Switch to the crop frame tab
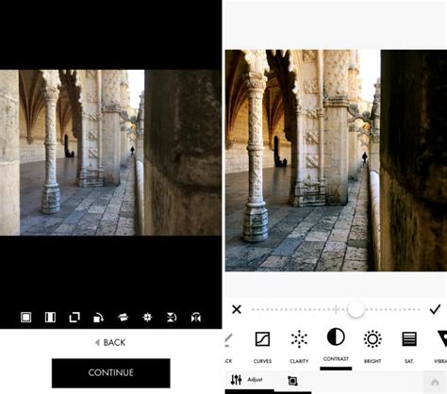 coord(292,381)
